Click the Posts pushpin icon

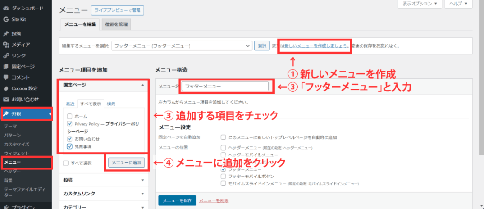click(6, 33)
